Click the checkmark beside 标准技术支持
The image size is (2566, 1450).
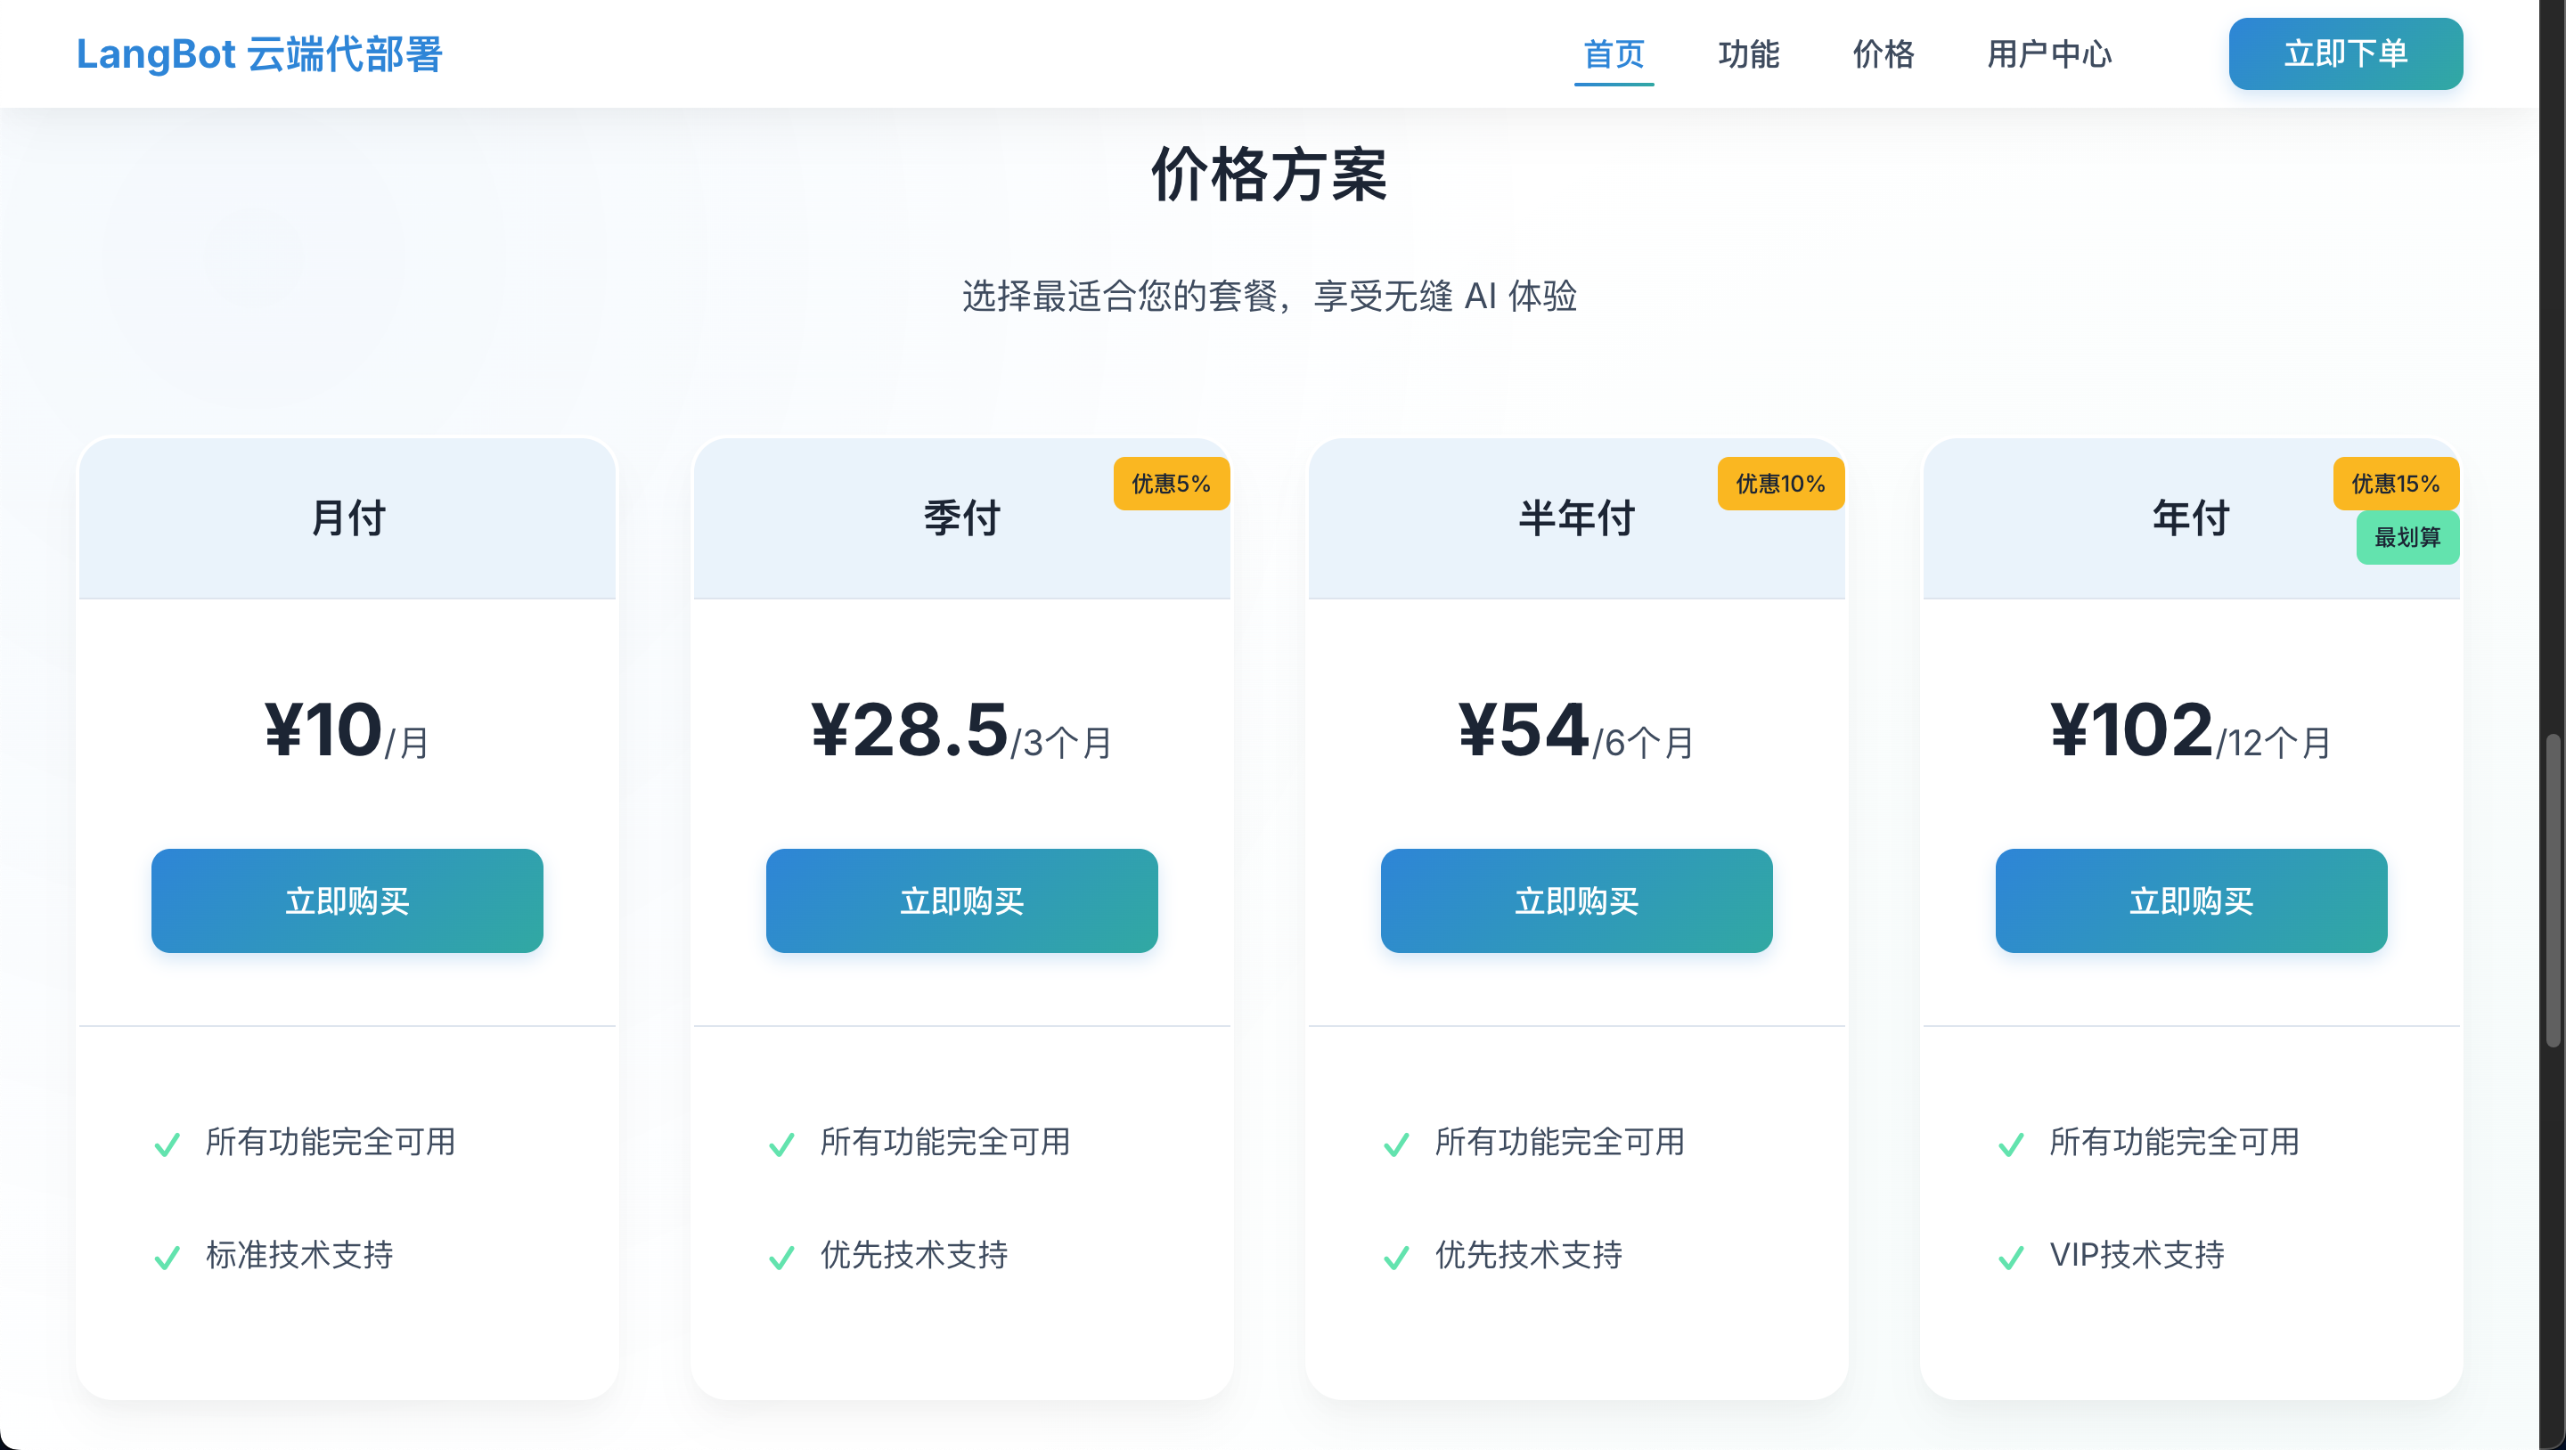coord(168,1257)
